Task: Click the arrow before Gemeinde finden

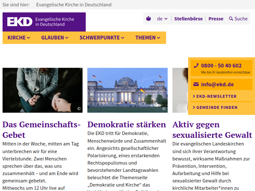Action: click(x=194, y=107)
